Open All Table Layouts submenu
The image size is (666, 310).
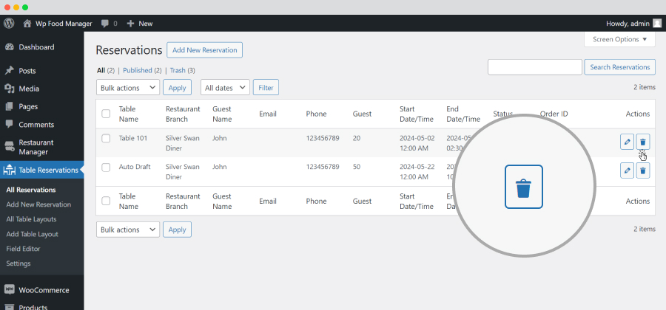(x=31, y=219)
